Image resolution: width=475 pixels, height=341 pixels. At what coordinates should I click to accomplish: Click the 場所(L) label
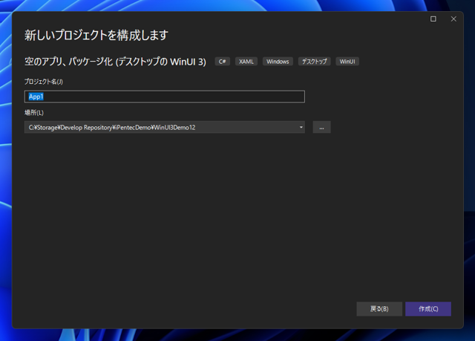pos(34,113)
